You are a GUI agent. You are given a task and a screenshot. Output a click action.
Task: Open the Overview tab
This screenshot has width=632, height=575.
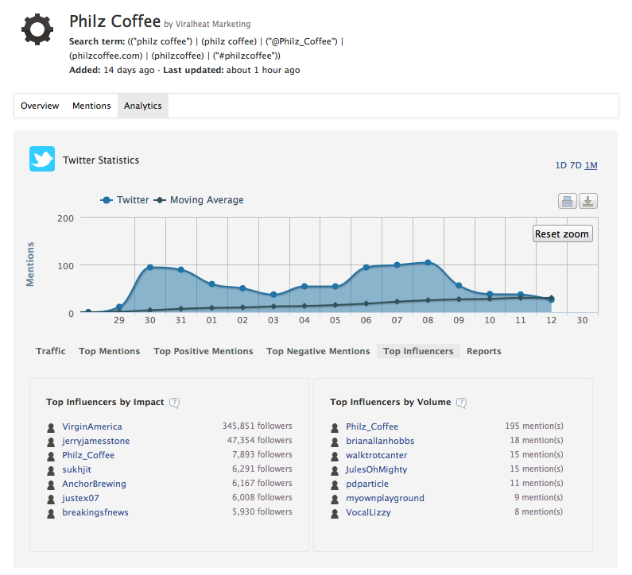(40, 106)
